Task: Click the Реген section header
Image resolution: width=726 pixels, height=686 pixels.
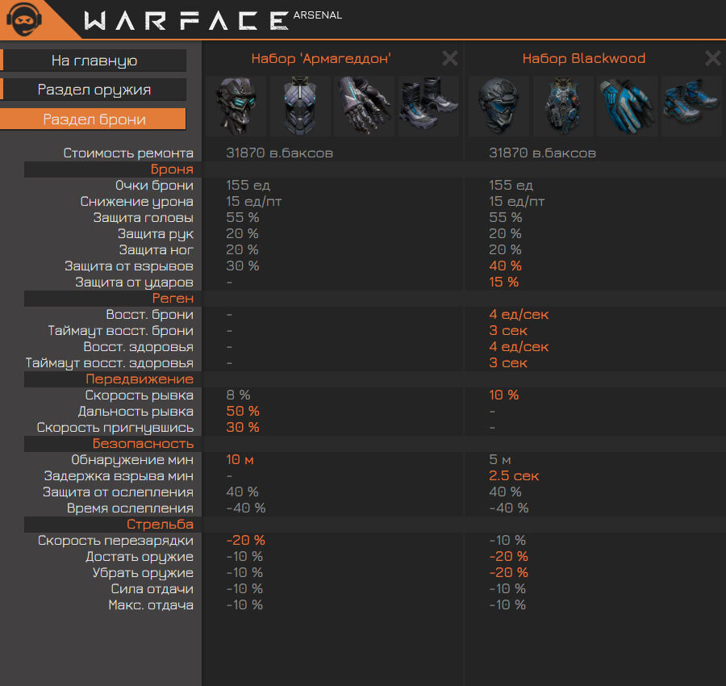Action: pos(173,299)
